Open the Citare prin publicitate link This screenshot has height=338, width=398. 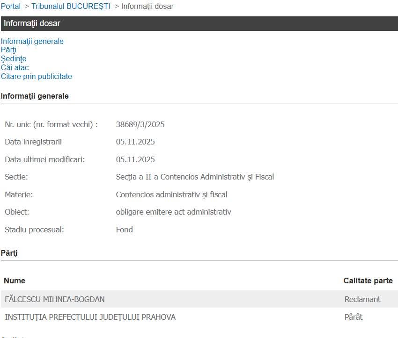[x=37, y=77]
